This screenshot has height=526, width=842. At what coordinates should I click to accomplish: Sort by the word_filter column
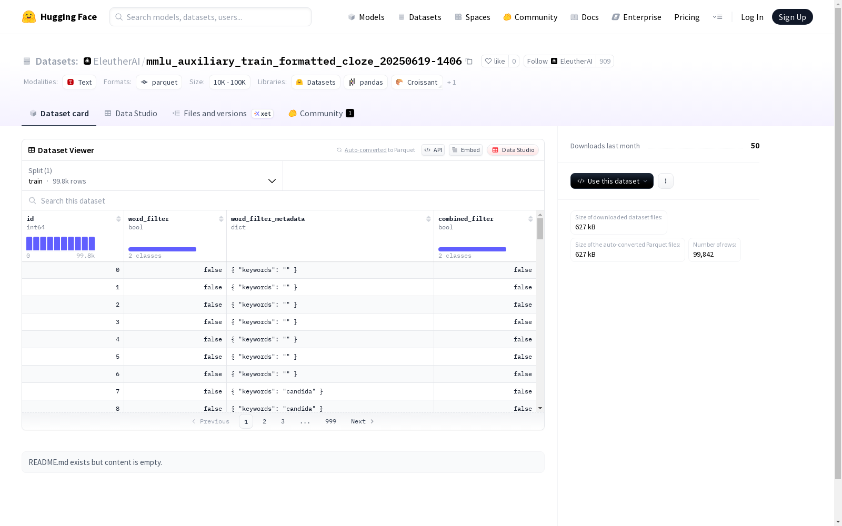coord(221,219)
